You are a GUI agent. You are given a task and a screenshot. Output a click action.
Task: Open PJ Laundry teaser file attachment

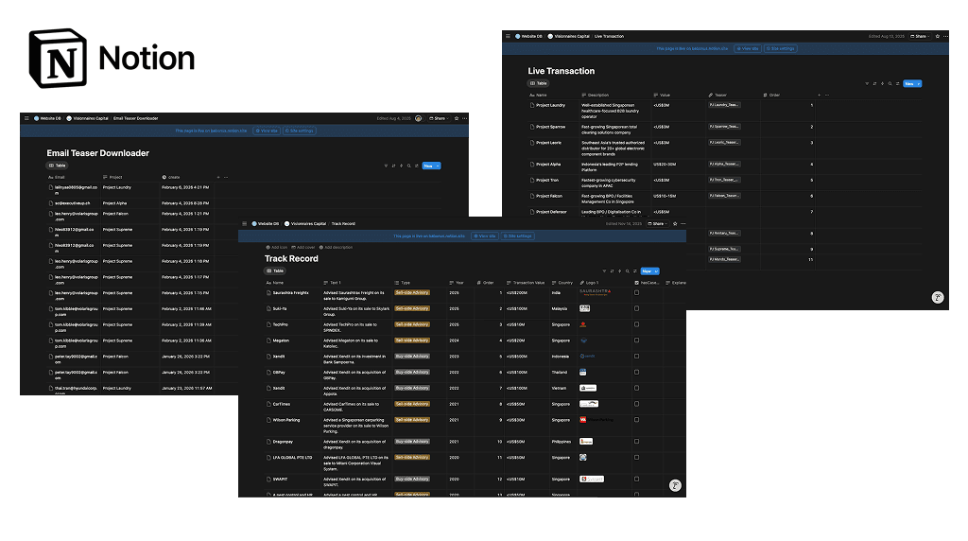(x=724, y=105)
